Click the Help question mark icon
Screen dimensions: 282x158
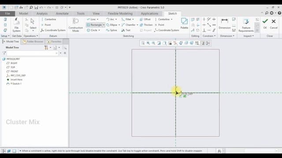279,13
